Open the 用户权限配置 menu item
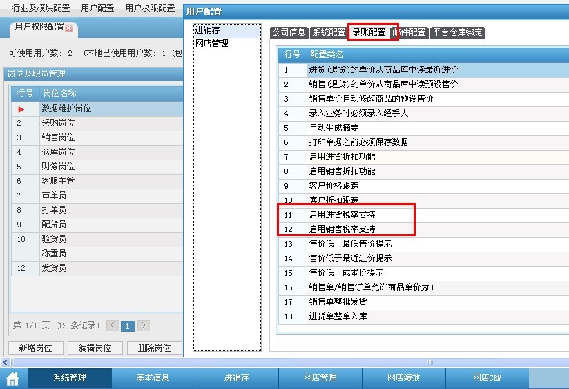This screenshot has height=389, width=569. [150, 8]
